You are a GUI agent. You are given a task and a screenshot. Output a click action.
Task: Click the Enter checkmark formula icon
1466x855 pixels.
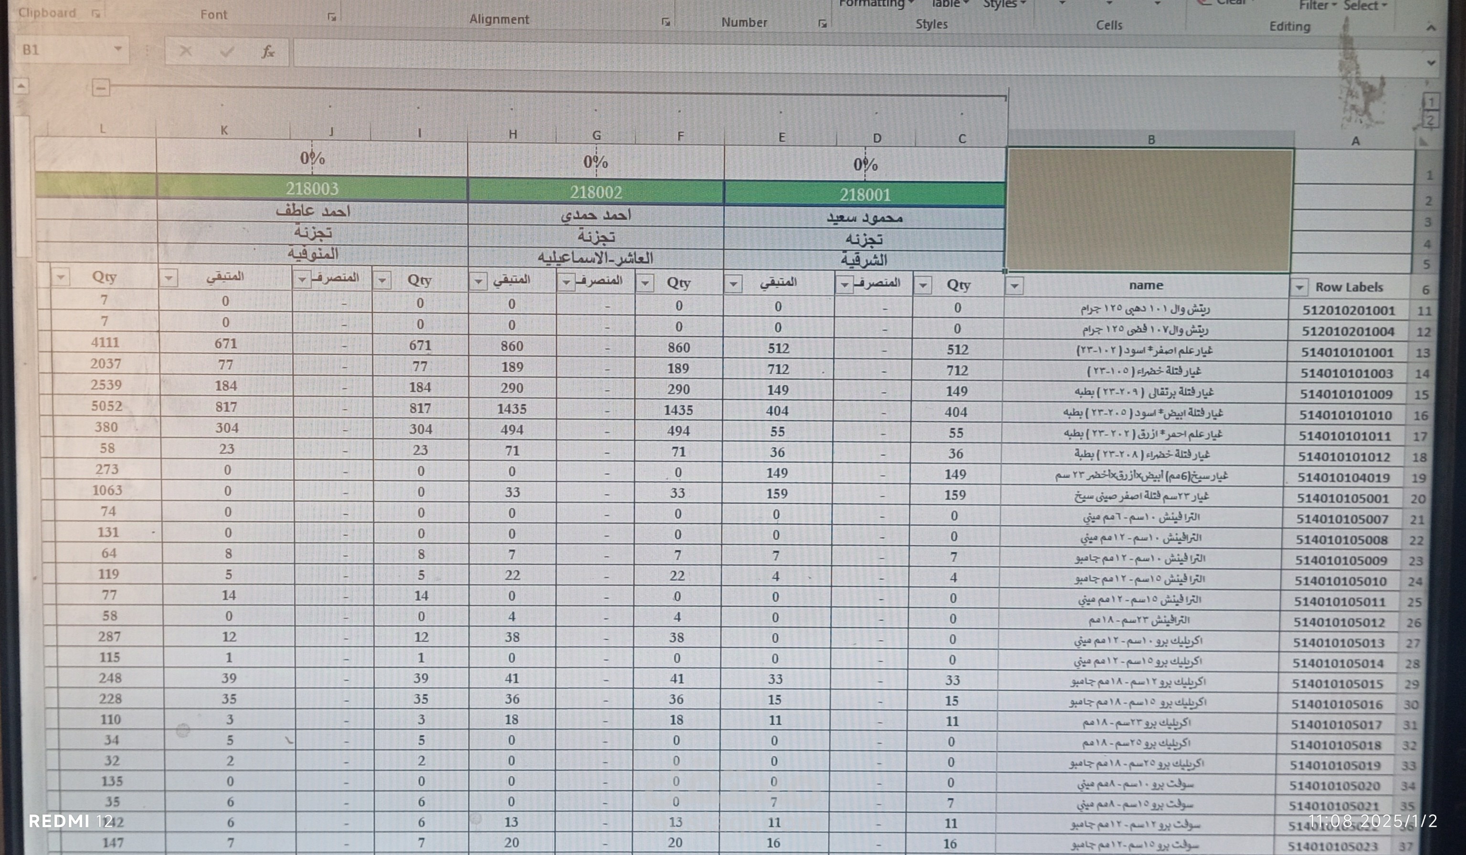[x=226, y=52]
